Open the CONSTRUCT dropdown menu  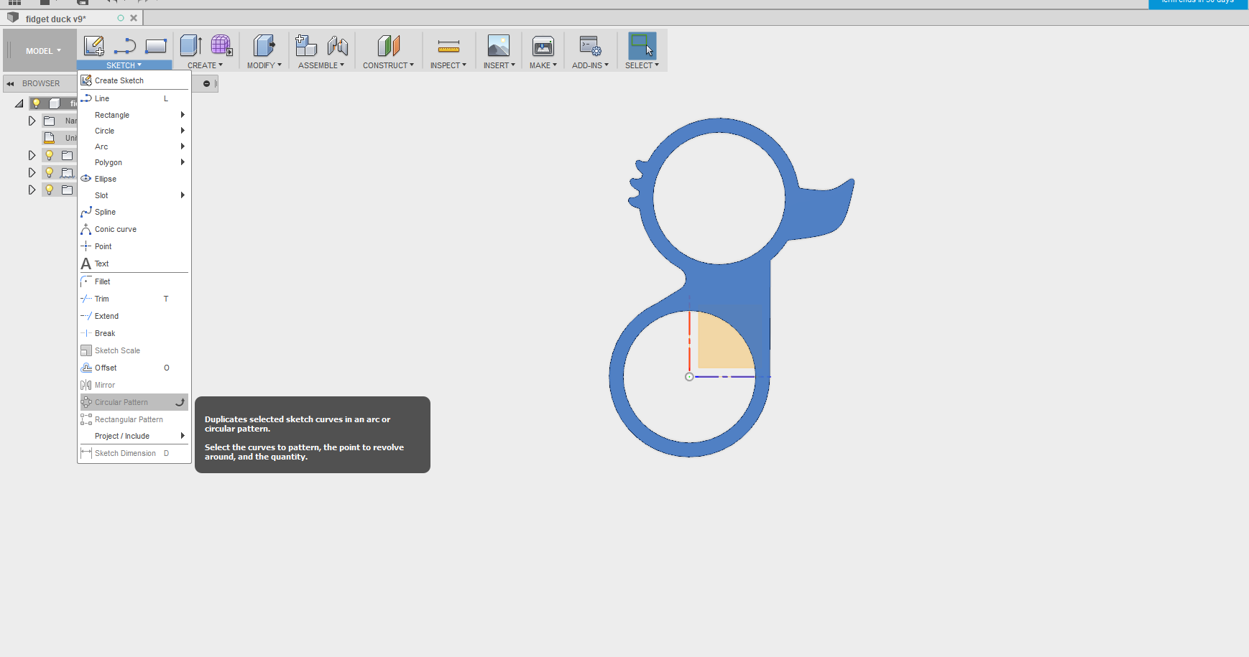[x=388, y=65]
